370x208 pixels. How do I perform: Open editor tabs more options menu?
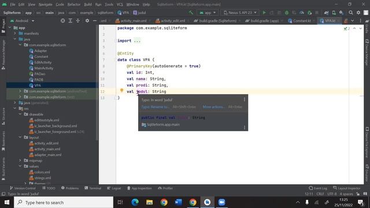pyautogui.click(x=360, y=21)
